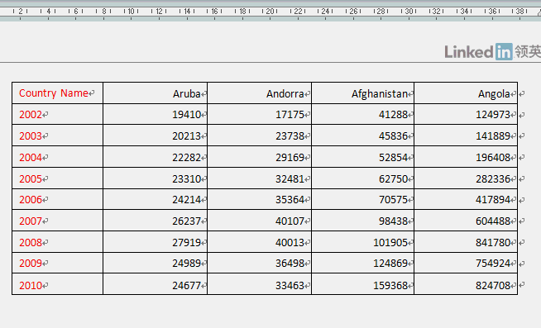541x328 pixels.
Task: Click the 2009 row label
Action: click(31, 264)
